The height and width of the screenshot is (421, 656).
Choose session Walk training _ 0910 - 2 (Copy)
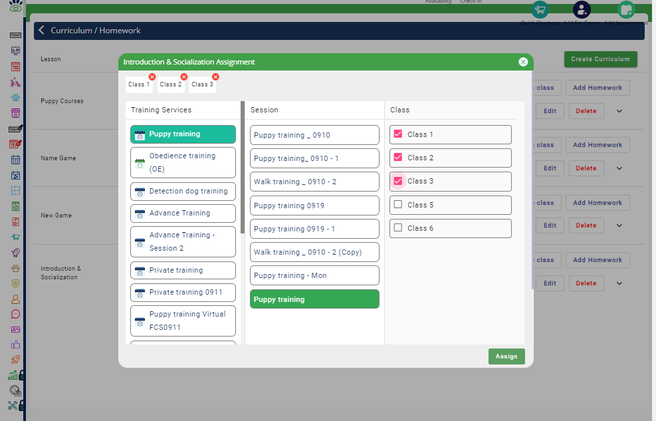pos(314,252)
